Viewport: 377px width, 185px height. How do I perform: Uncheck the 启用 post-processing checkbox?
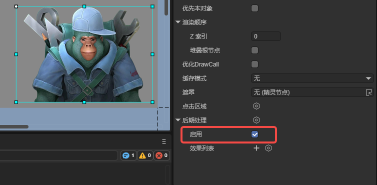254,134
